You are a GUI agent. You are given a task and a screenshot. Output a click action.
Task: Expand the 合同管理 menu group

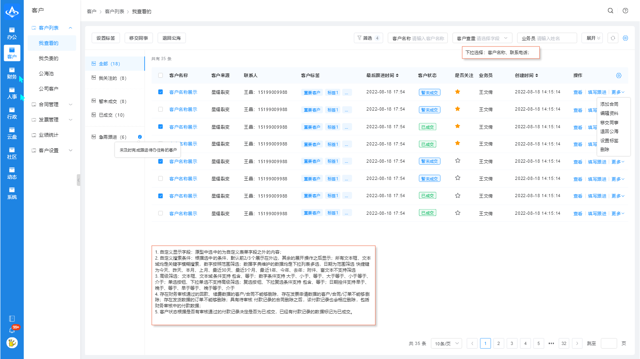(70, 105)
